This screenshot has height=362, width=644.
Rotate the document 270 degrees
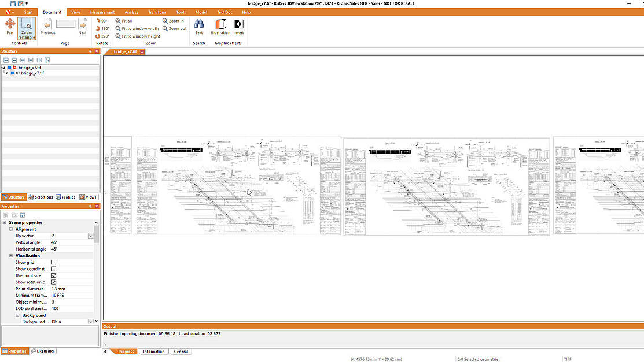(102, 36)
